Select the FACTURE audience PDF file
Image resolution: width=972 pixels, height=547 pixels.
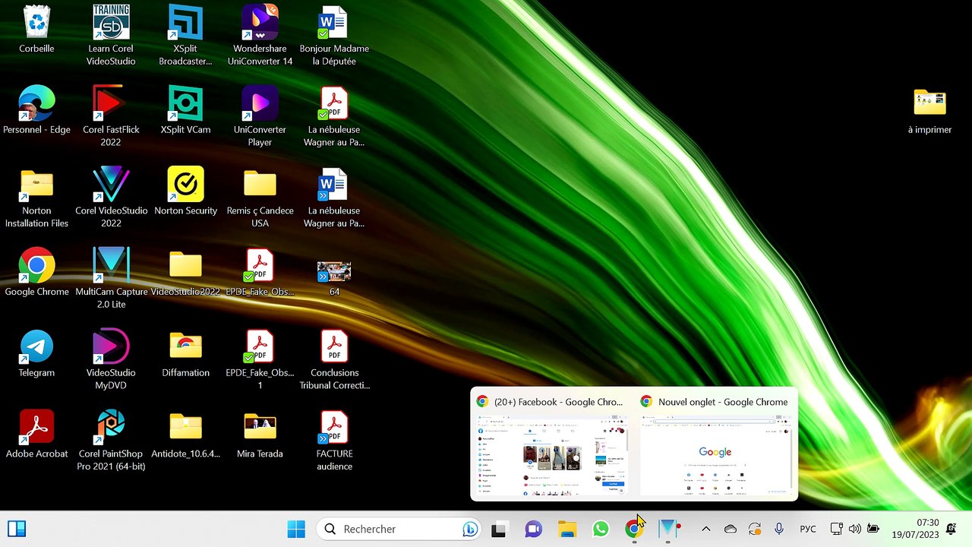(334, 441)
